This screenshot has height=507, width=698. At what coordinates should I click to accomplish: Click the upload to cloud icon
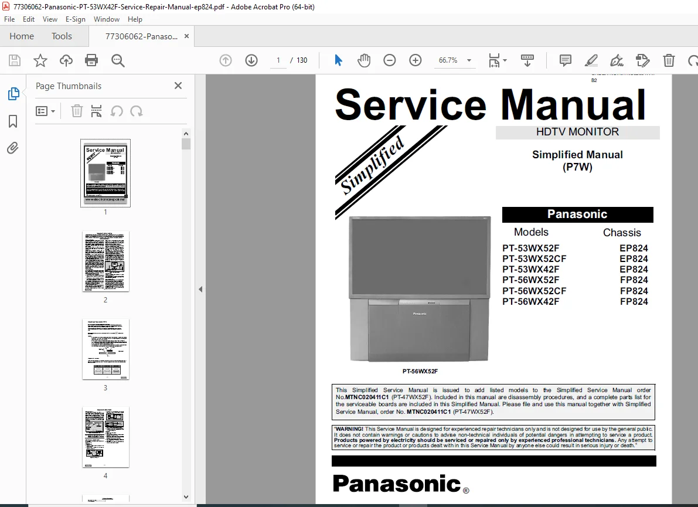point(66,60)
